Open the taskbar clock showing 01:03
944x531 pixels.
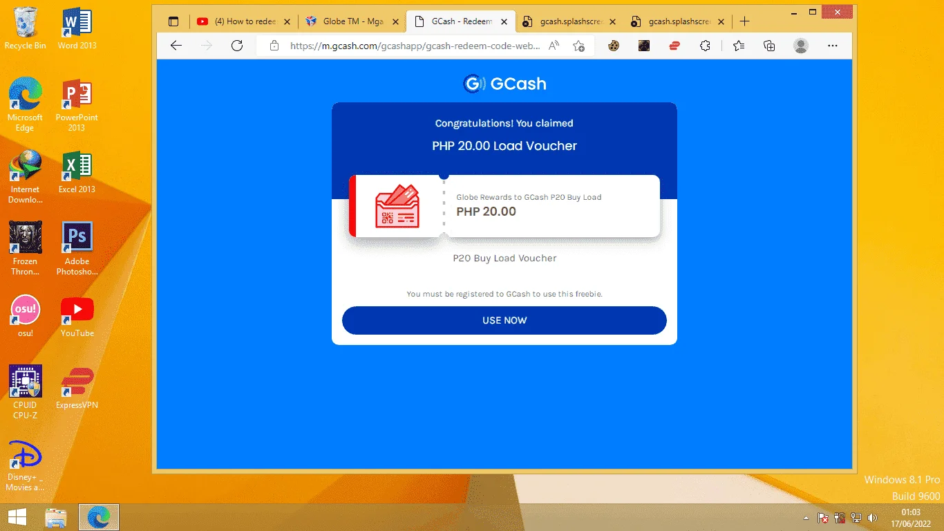[911, 518]
